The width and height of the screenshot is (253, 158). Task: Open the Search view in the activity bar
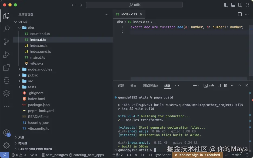[6, 29]
